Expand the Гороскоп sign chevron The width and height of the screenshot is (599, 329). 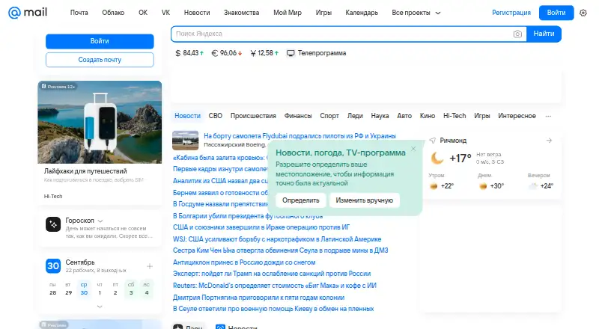pyautogui.click(x=100, y=221)
